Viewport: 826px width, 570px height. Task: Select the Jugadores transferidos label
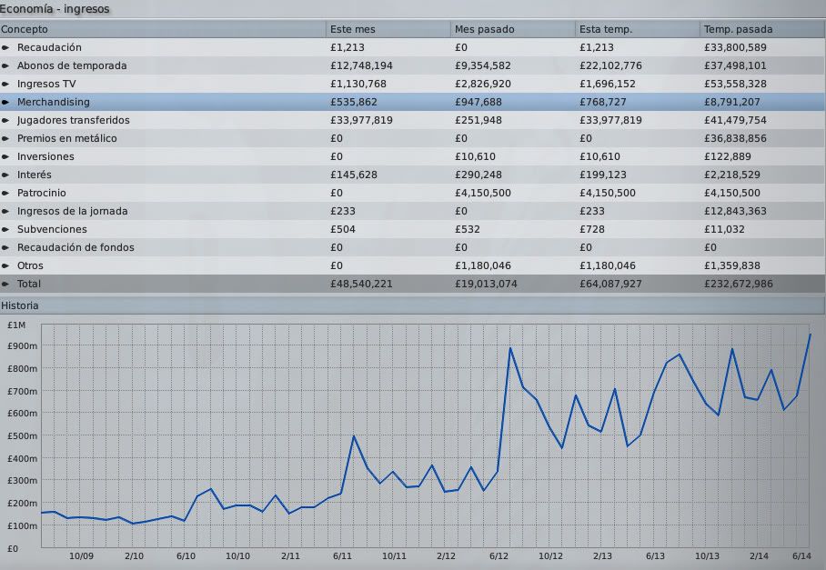coord(73,120)
